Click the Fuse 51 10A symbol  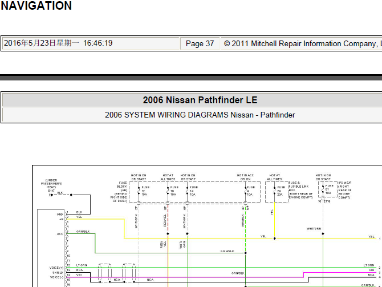point(323,189)
